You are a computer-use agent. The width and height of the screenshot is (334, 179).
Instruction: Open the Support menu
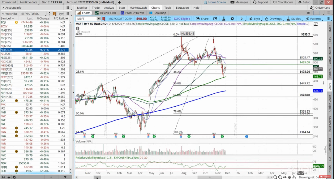[x=260, y=2]
